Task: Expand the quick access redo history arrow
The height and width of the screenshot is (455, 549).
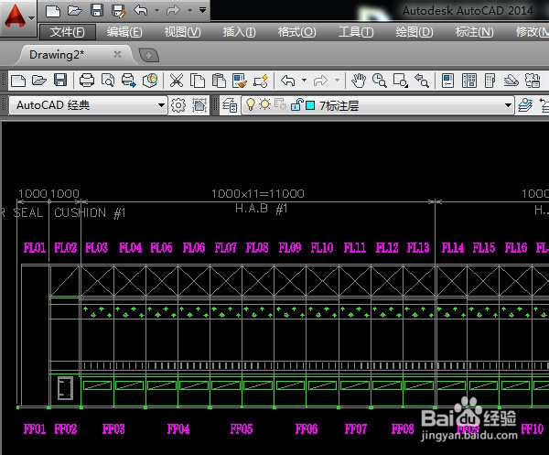Action: [189, 10]
